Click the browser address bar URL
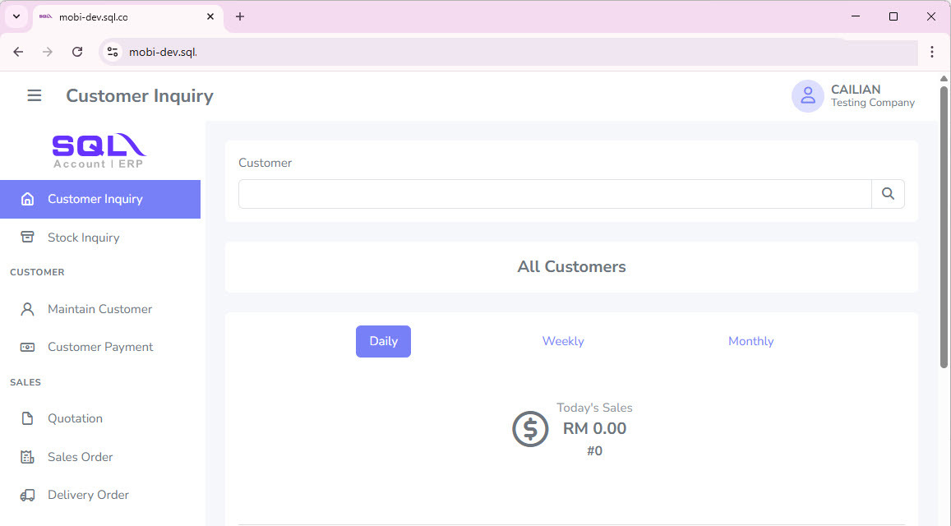This screenshot has width=951, height=526. pyautogui.click(x=163, y=52)
